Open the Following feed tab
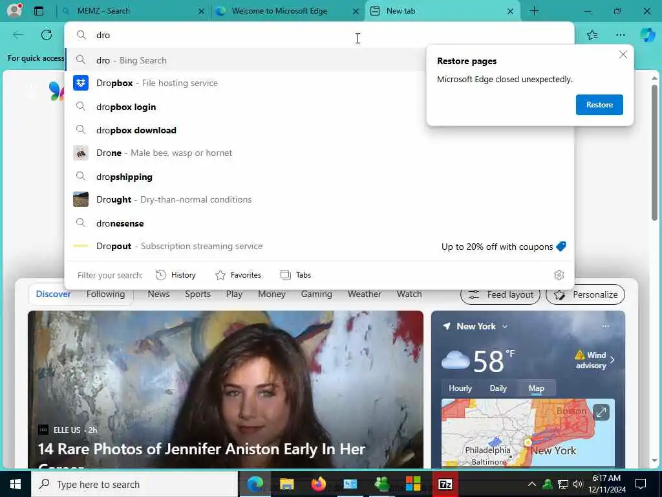Screen dimensions: 662x497 pyautogui.click(x=105, y=294)
